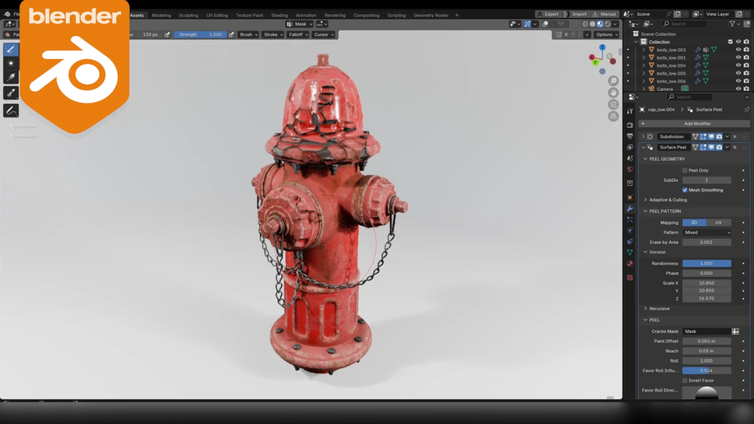Open the Pattern dropdown set to Mixed

click(x=707, y=232)
